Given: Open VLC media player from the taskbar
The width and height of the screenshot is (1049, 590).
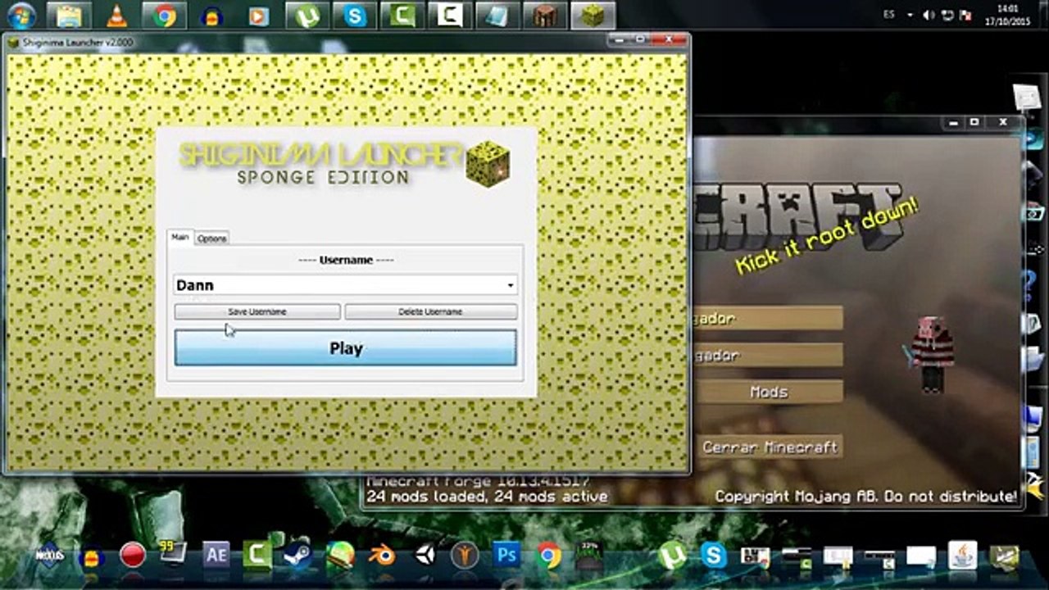Looking at the screenshot, I should point(117,15).
